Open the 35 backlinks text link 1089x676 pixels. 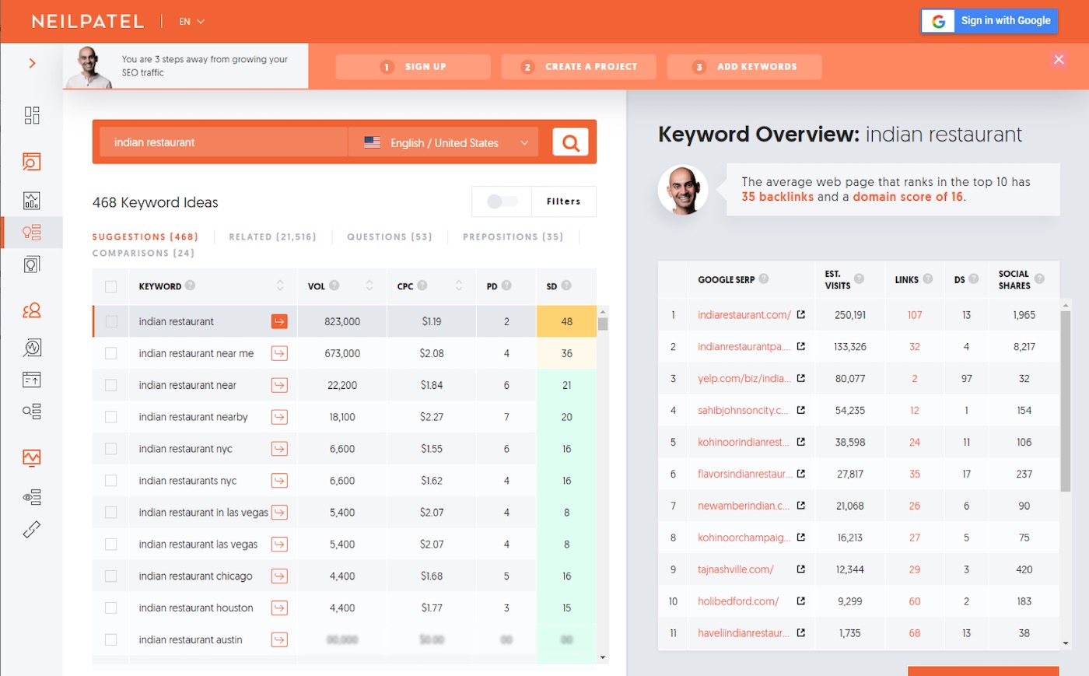click(x=778, y=197)
